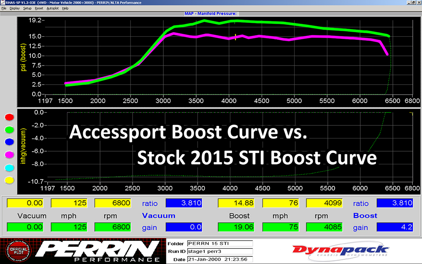Close the RHAS-SP window
Image resolution: width=422 pixels, height=264 pixels.
tap(419, 3)
